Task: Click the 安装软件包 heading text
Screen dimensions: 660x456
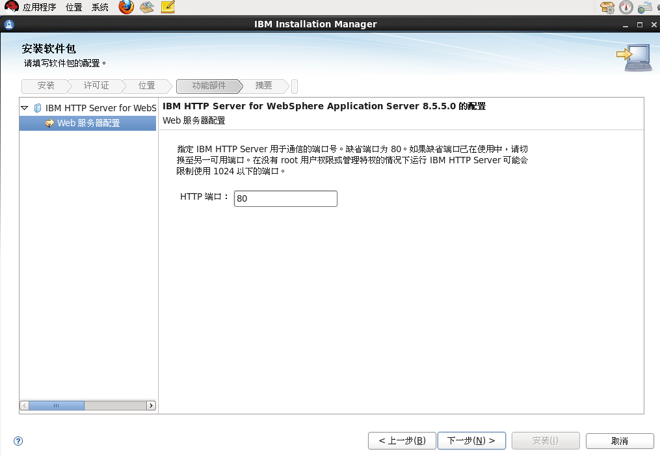Action: [x=49, y=49]
